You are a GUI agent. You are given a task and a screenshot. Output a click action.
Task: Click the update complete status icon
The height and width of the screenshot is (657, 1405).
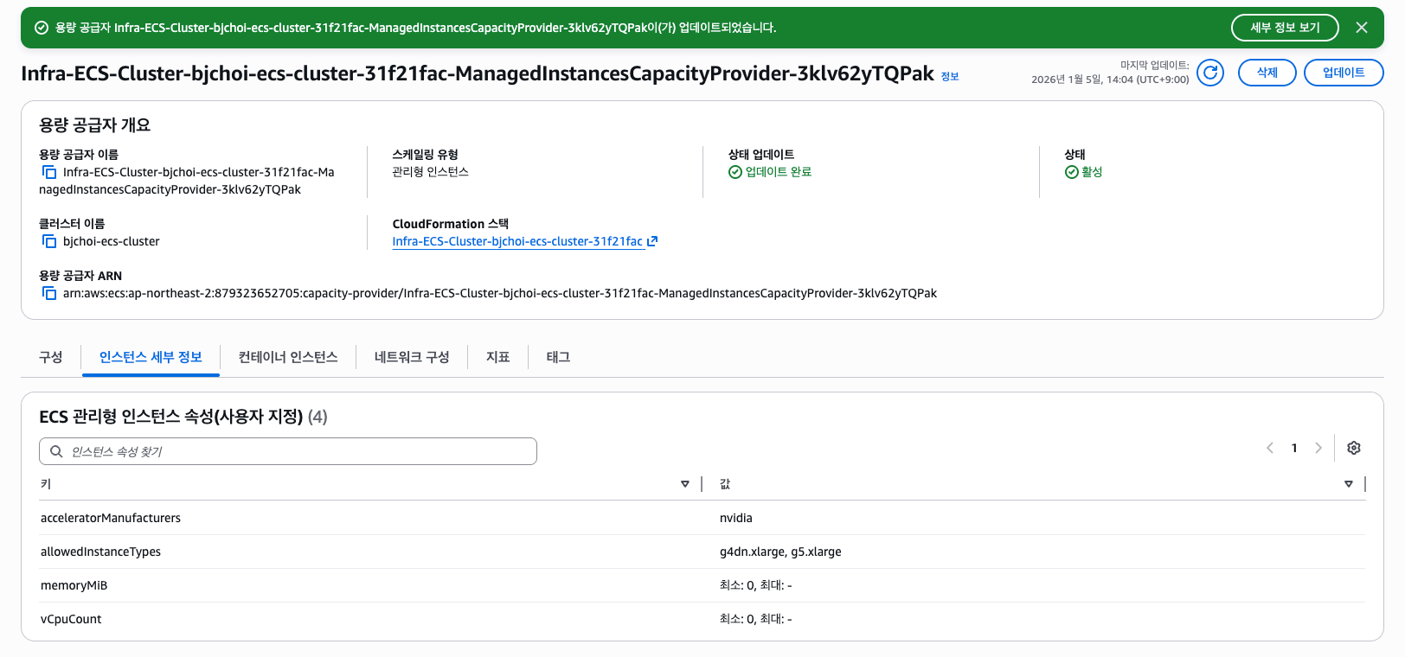point(735,172)
